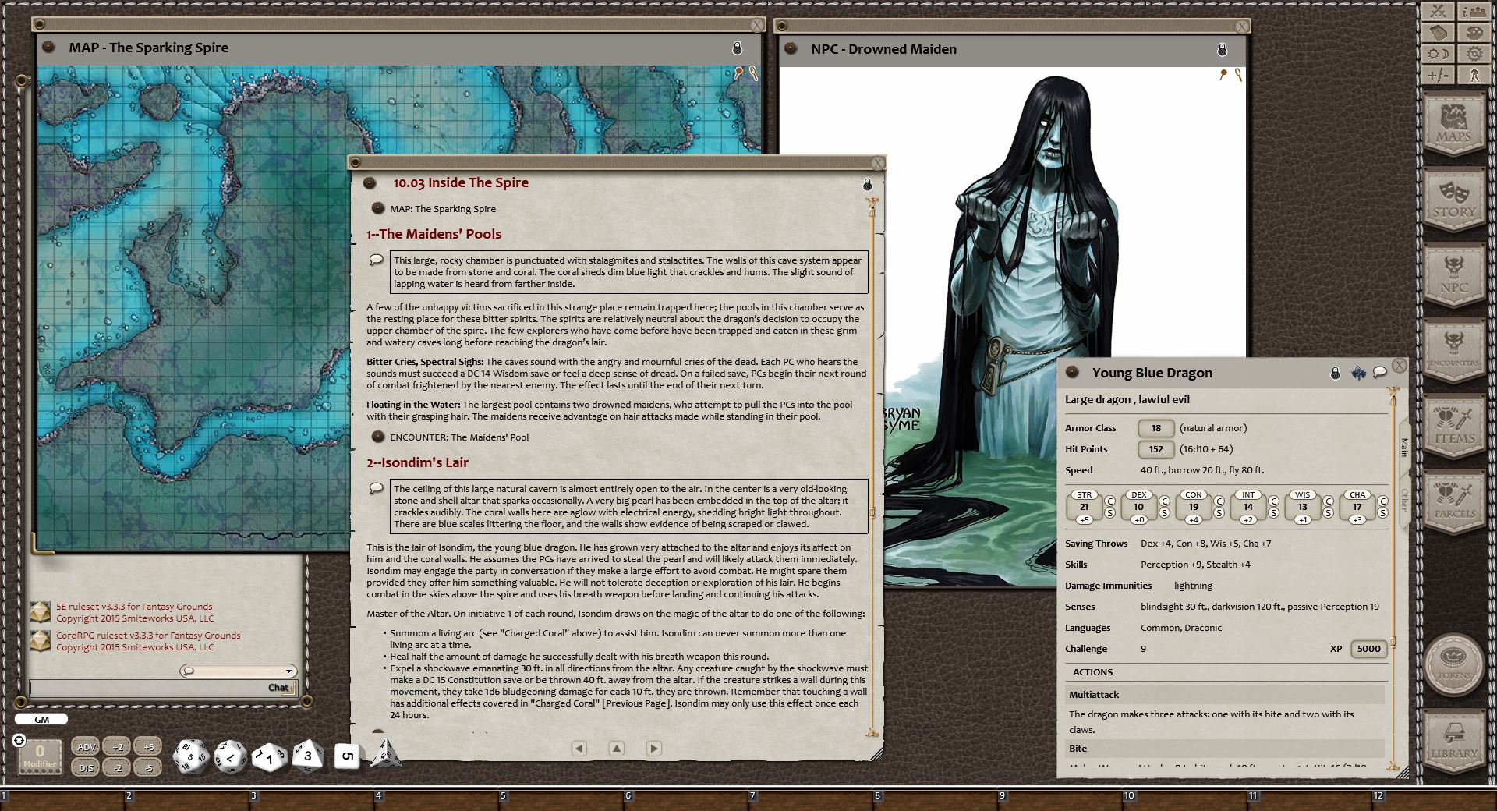
Task: Enable the ADV advantage toggle near the modifier box
Action: 86,746
